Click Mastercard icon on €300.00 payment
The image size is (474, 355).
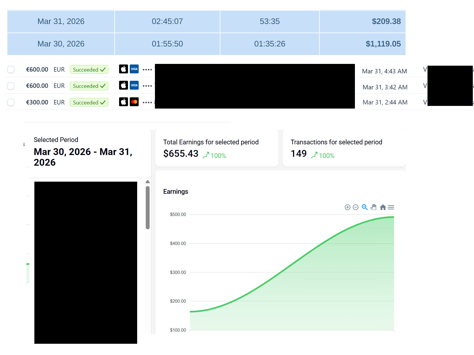click(134, 102)
